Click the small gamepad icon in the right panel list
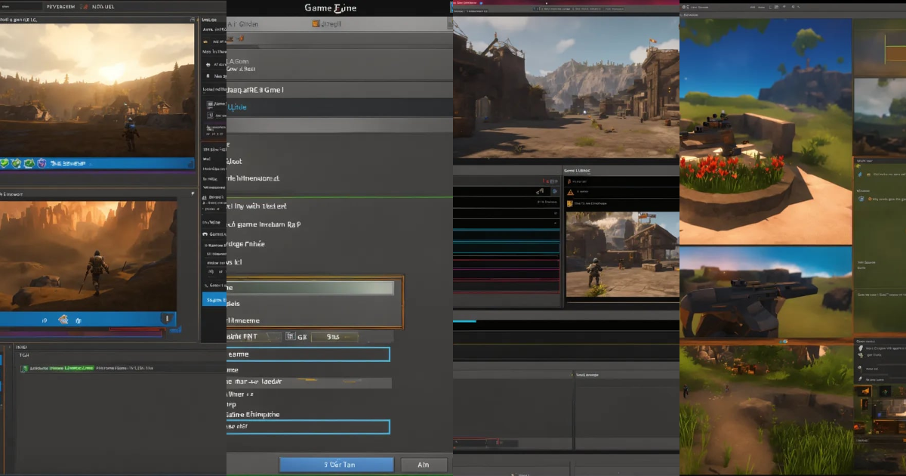The height and width of the screenshot is (476, 906). [569, 181]
